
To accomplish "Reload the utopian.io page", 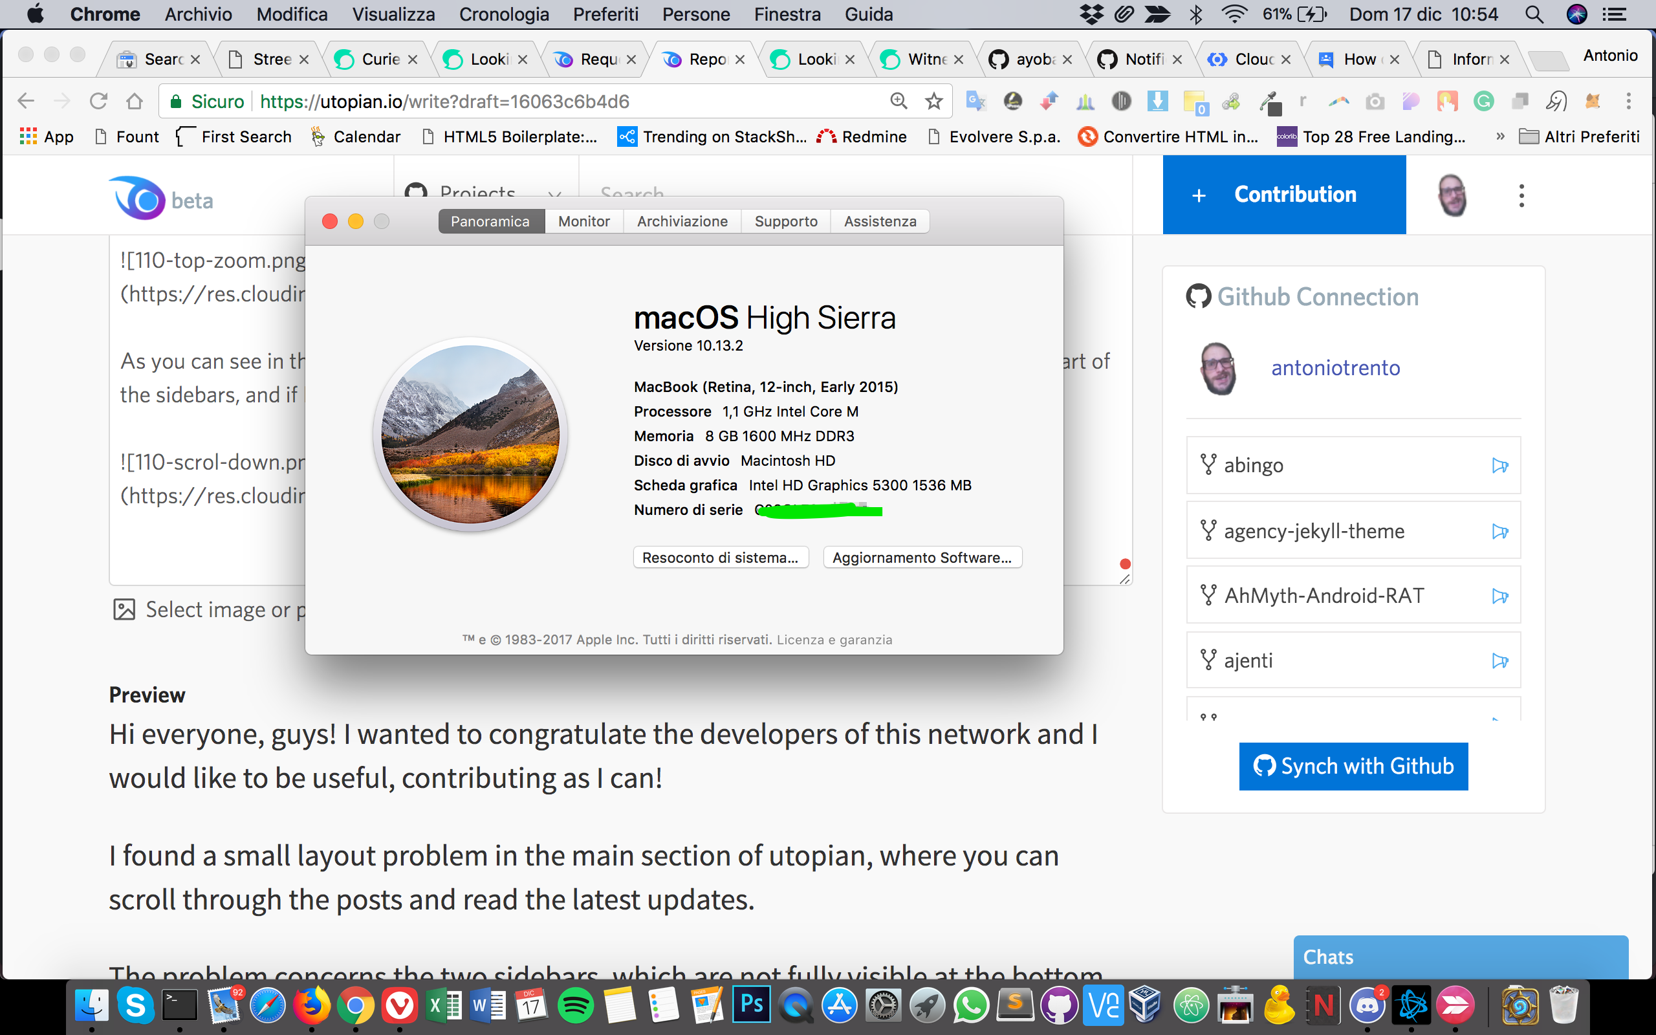I will coord(98,102).
